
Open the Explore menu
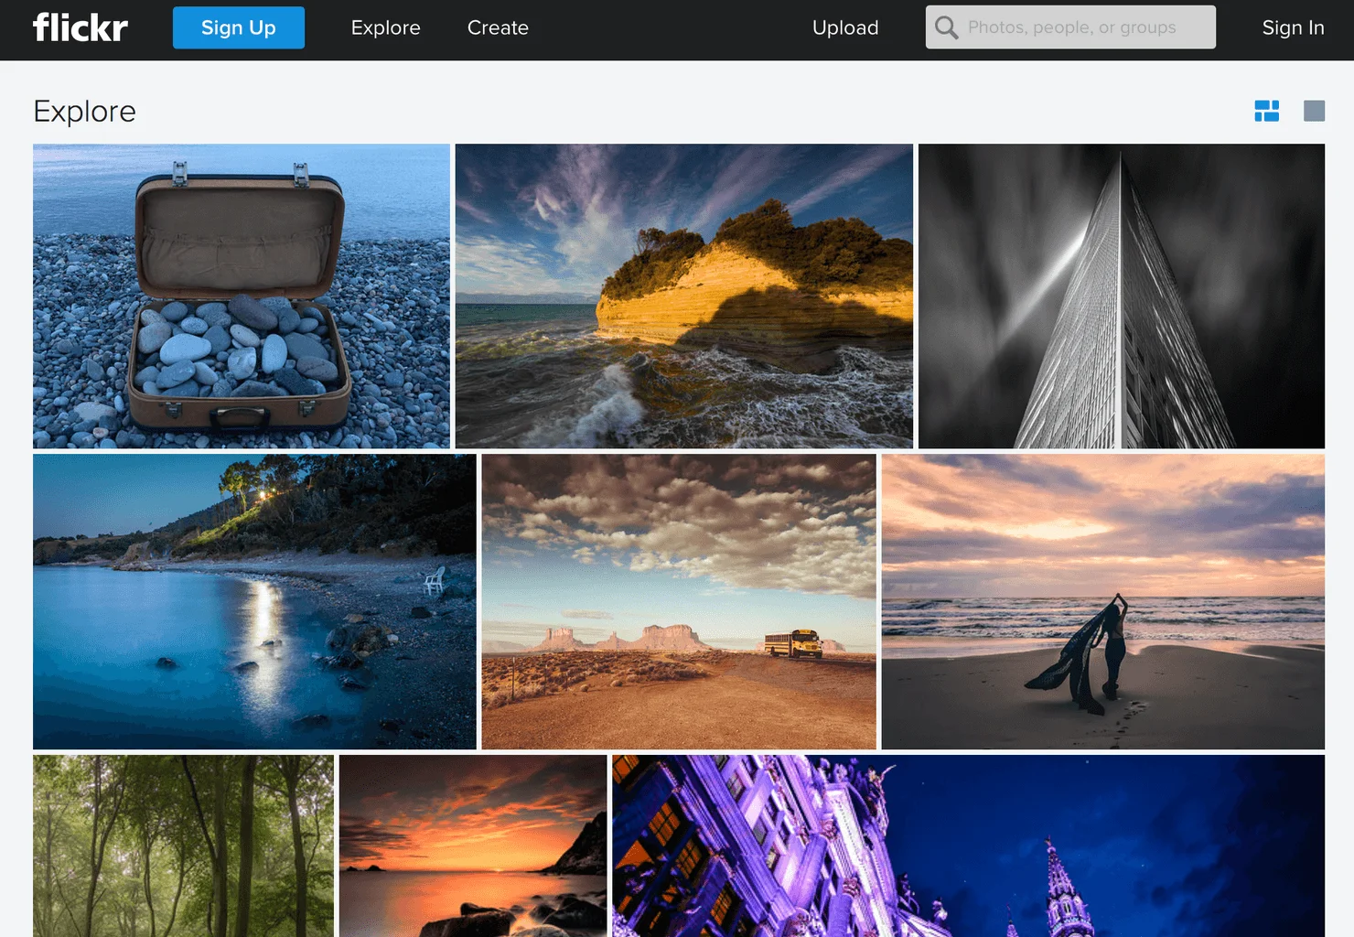click(x=385, y=27)
